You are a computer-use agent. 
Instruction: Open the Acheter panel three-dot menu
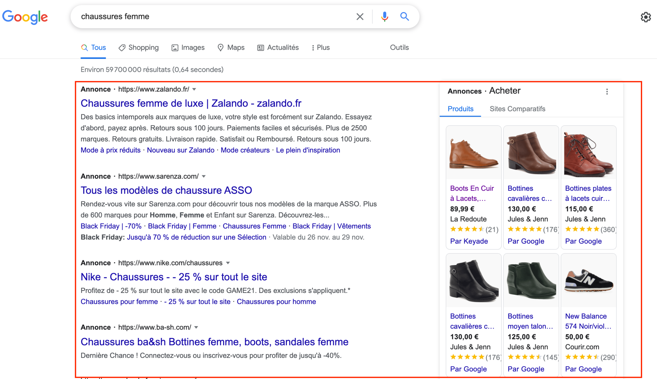pyautogui.click(x=607, y=92)
